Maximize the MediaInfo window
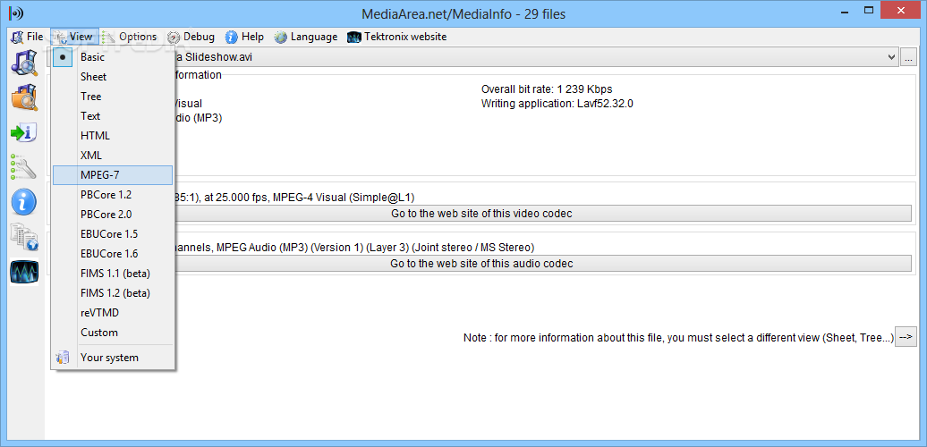Viewport: 927px width, 447px height. click(x=869, y=10)
